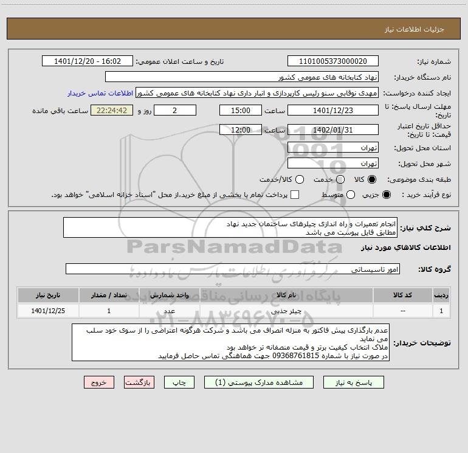Select the کالا radio button

372,179
